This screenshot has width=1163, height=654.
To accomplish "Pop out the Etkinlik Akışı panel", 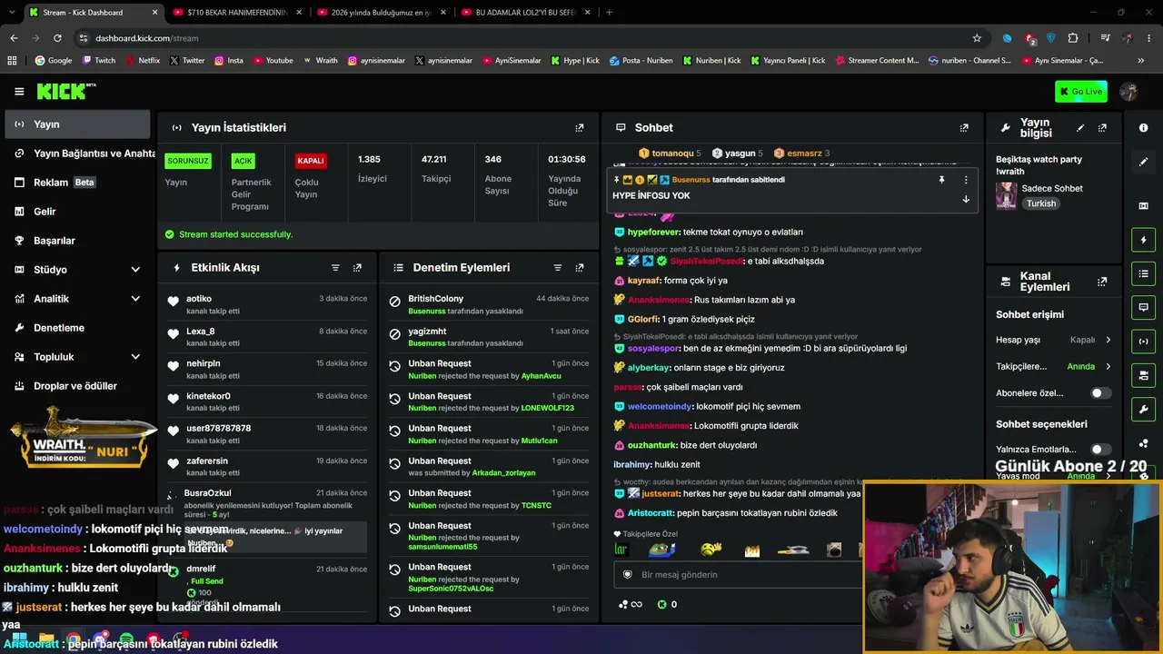I will click(x=357, y=268).
